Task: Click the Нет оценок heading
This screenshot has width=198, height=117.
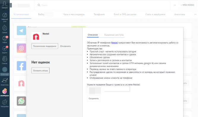Action: (x=41, y=62)
